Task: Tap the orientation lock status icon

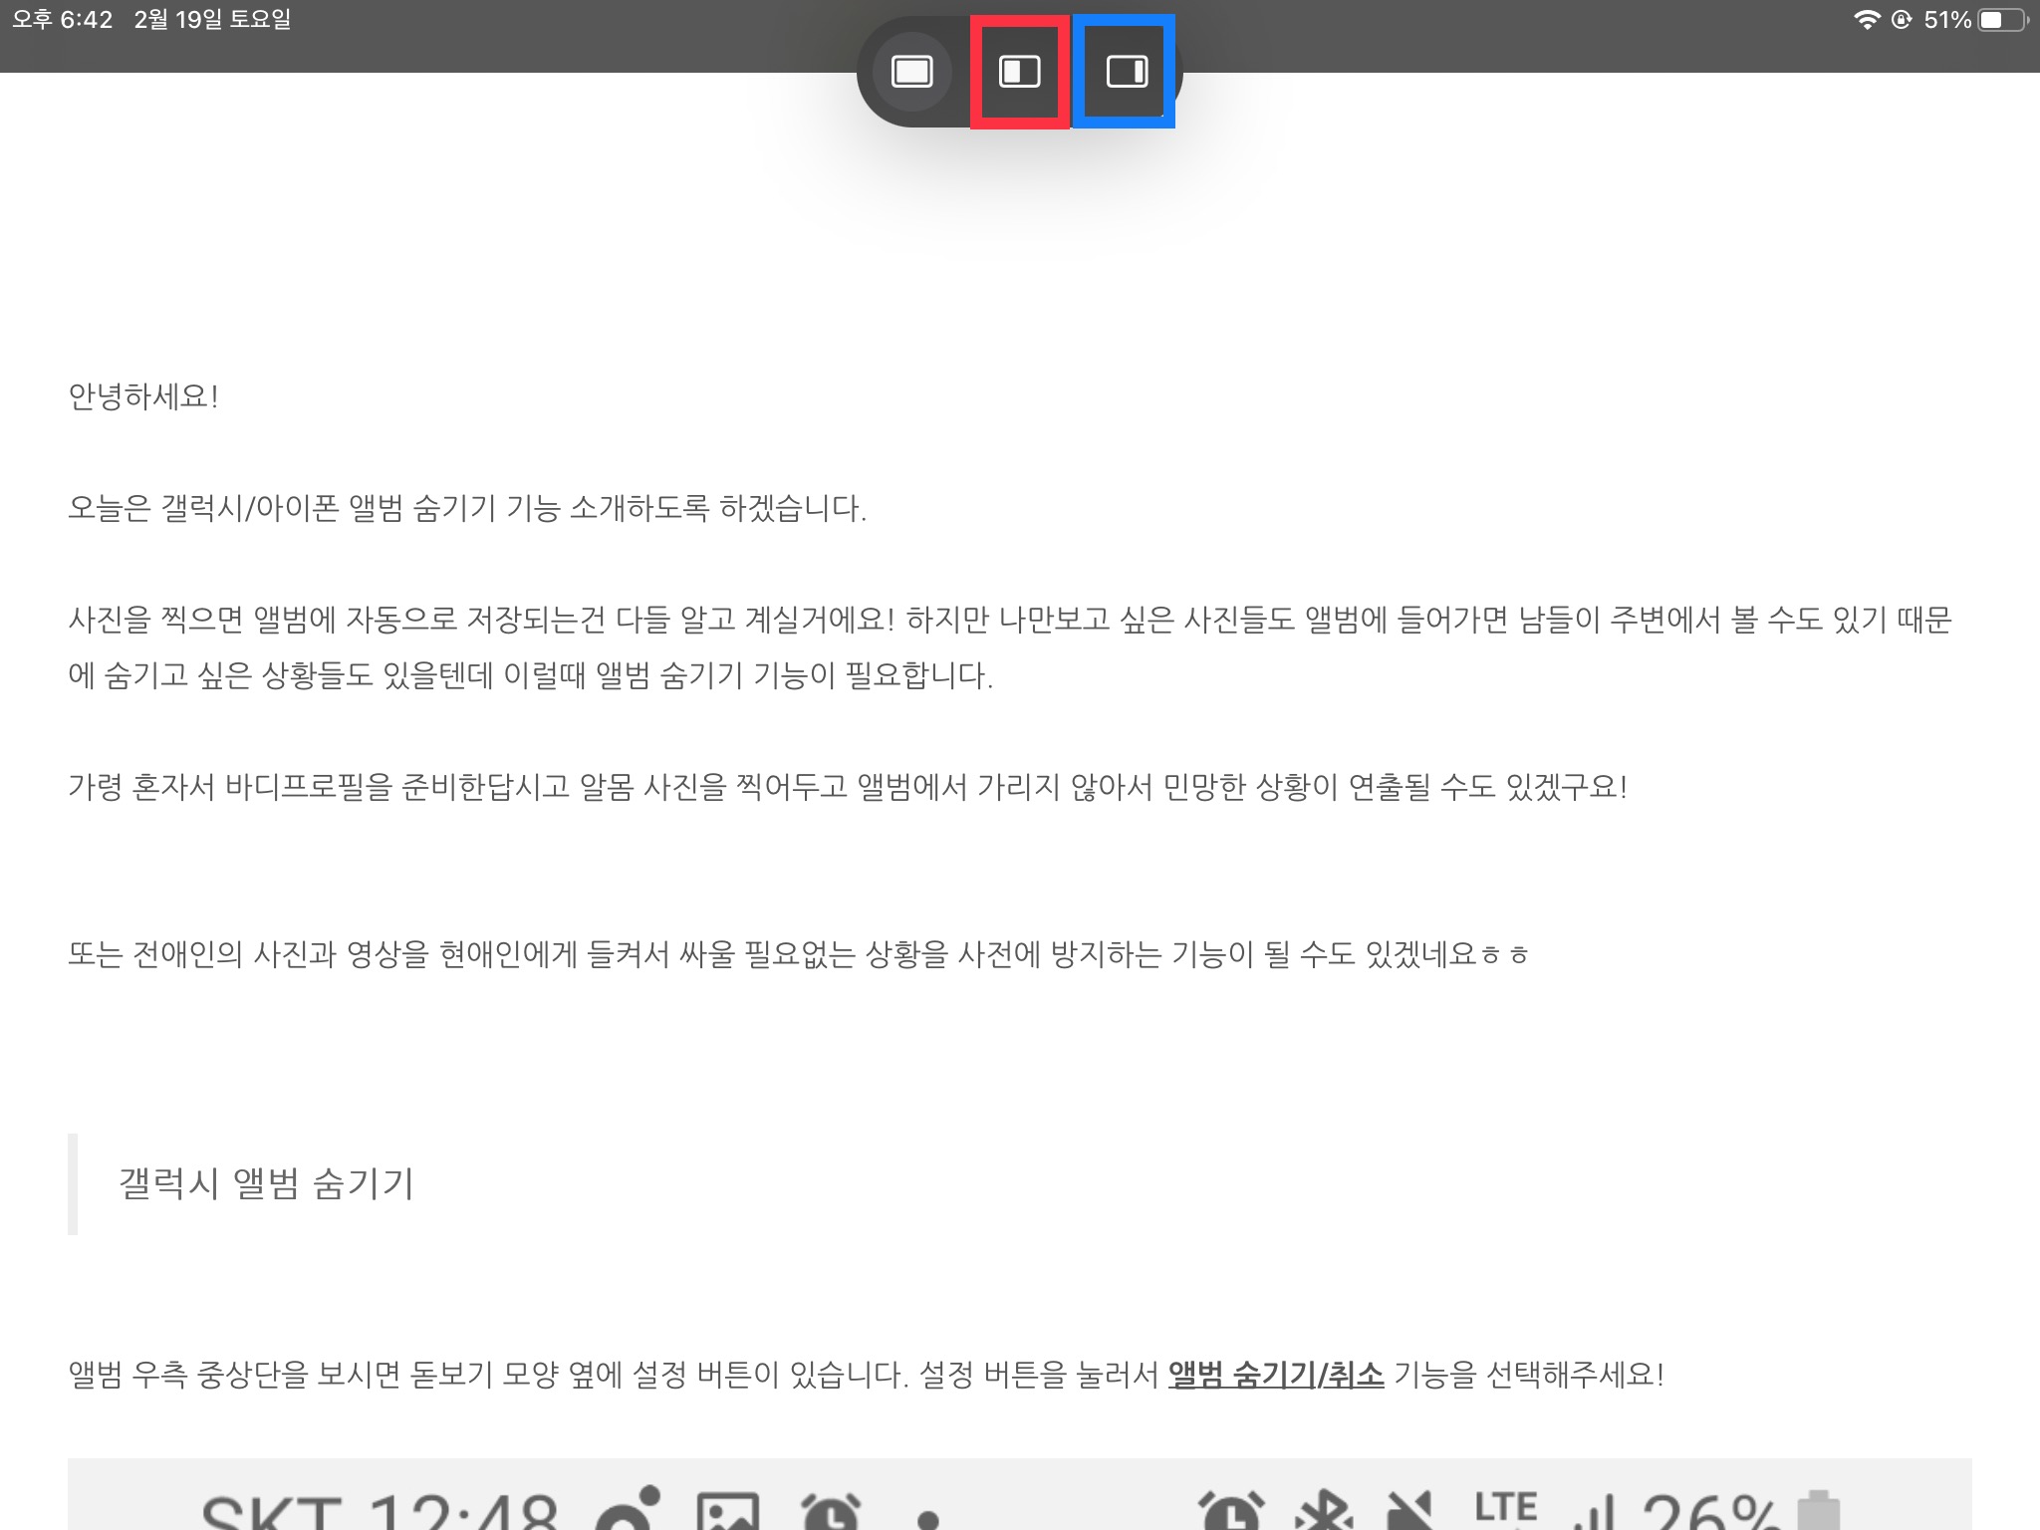Action: pos(1901,20)
